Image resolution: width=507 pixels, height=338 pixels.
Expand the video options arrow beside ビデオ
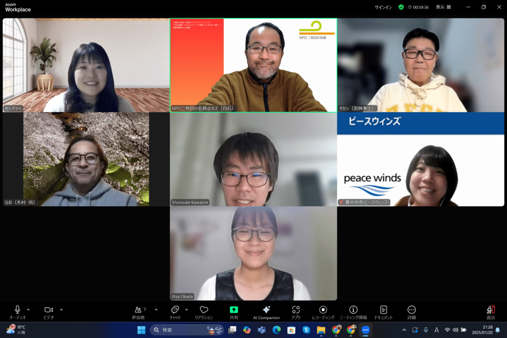(x=61, y=309)
